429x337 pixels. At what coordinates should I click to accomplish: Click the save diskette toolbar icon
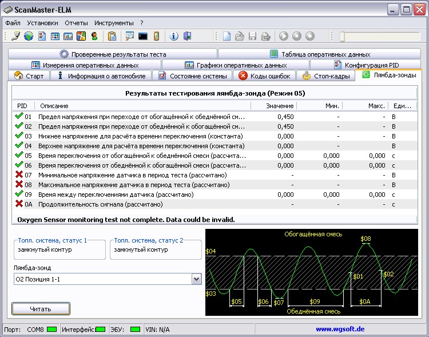(252, 36)
